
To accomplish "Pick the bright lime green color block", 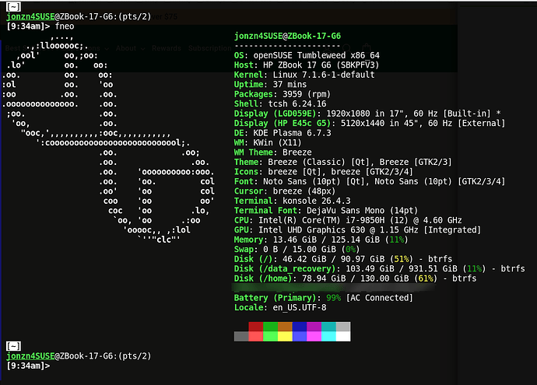I will coord(270,337).
